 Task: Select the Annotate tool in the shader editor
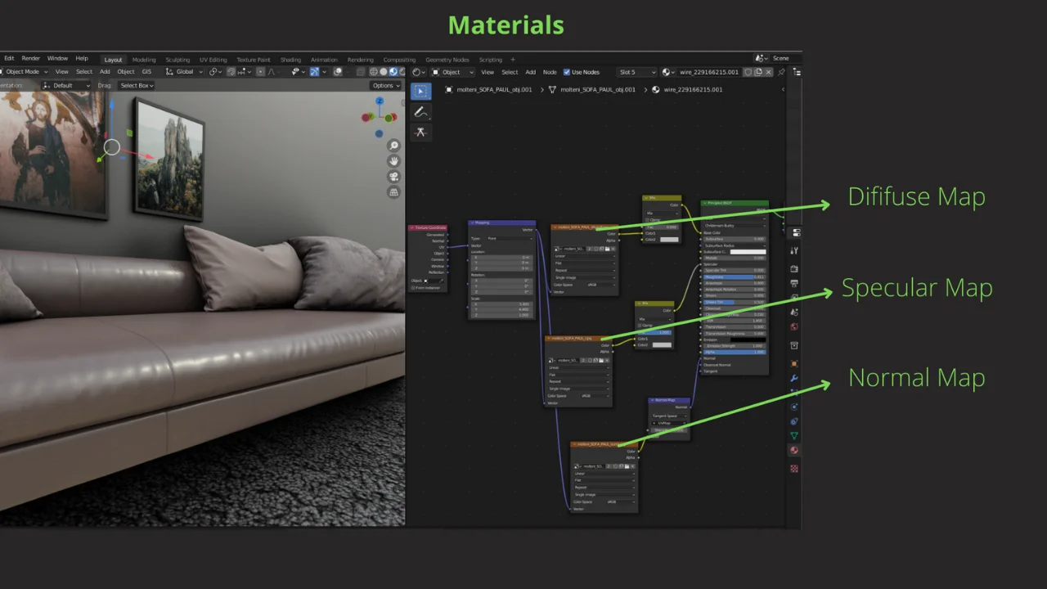click(x=420, y=112)
